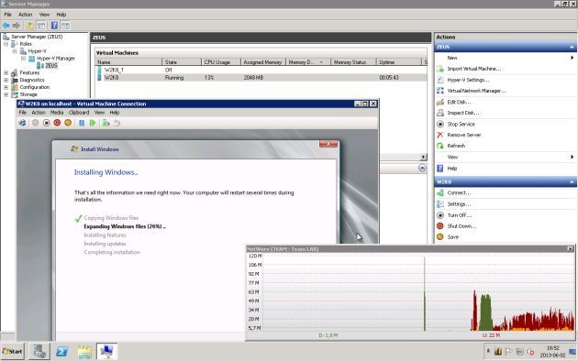Expand the Diagnostics tree node

click(6, 80)
